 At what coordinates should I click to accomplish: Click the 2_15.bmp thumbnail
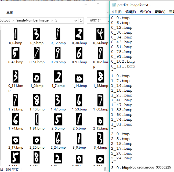pos(100,121)
